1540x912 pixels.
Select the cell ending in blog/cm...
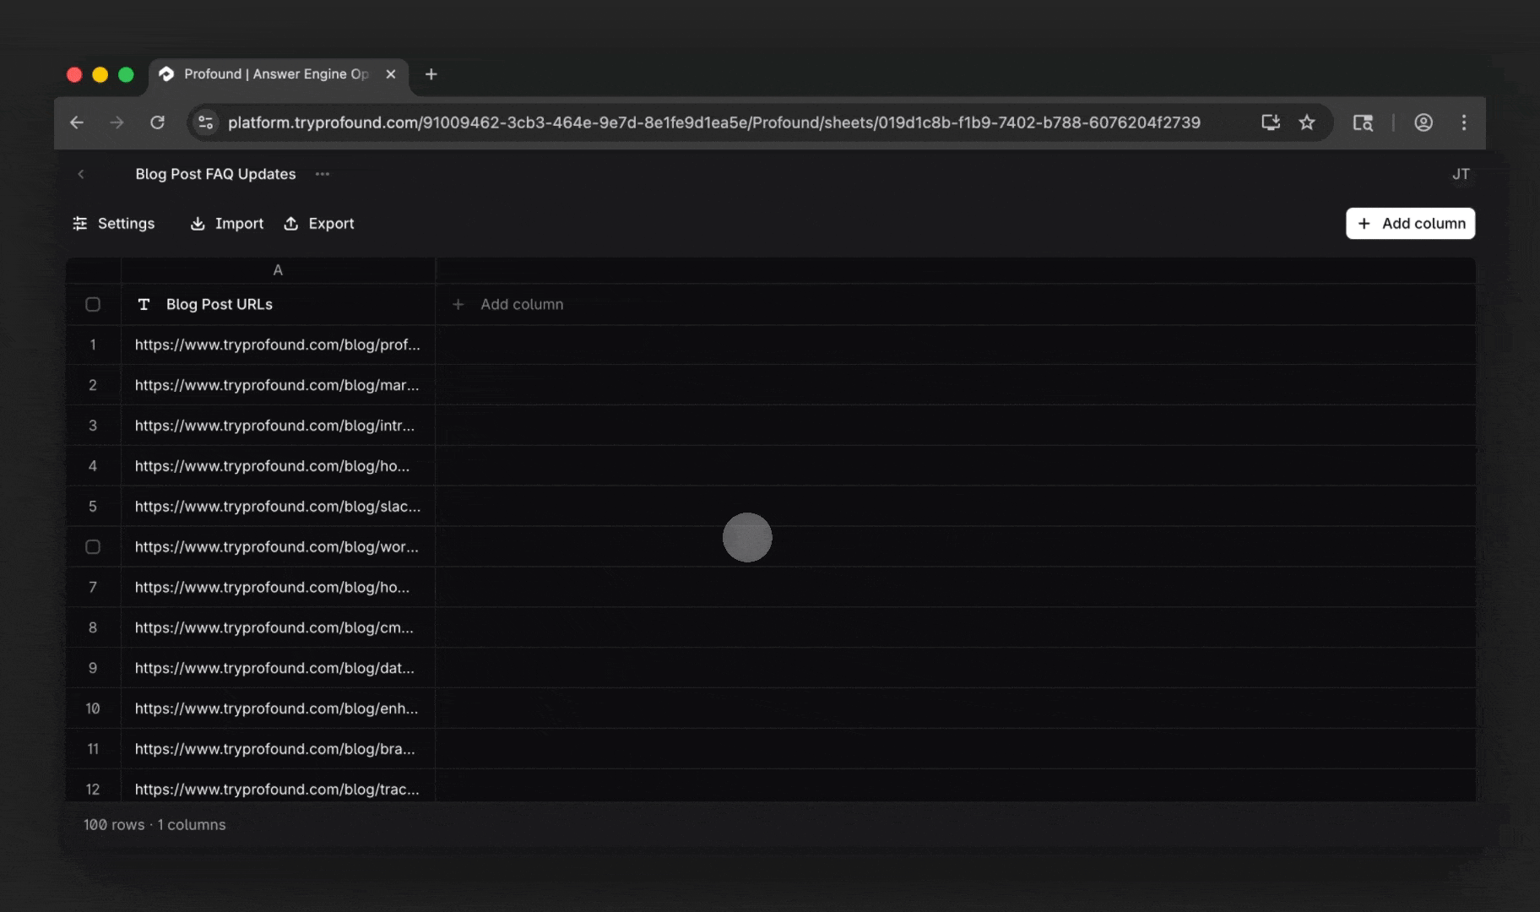(278, 628)
